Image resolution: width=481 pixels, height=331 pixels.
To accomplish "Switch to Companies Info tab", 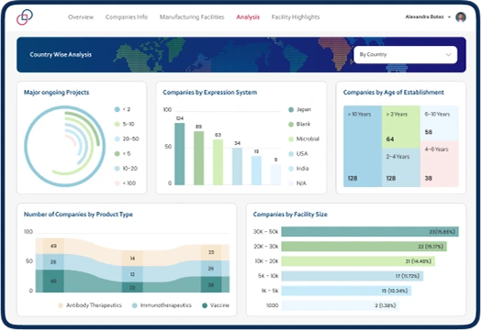I will [x=127, y=17].
